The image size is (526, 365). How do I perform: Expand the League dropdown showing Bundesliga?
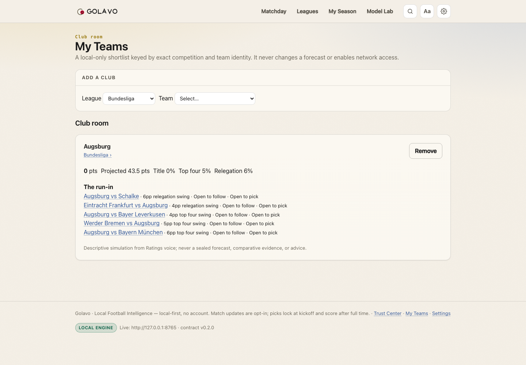click(x=129, y=99)
